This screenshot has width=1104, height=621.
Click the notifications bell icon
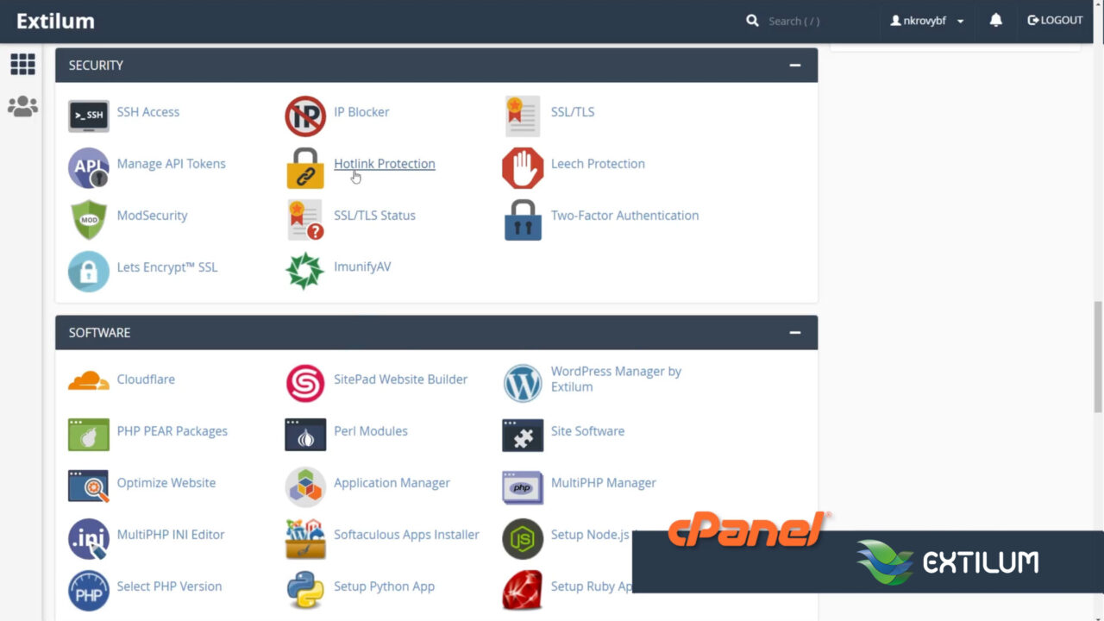995,20
